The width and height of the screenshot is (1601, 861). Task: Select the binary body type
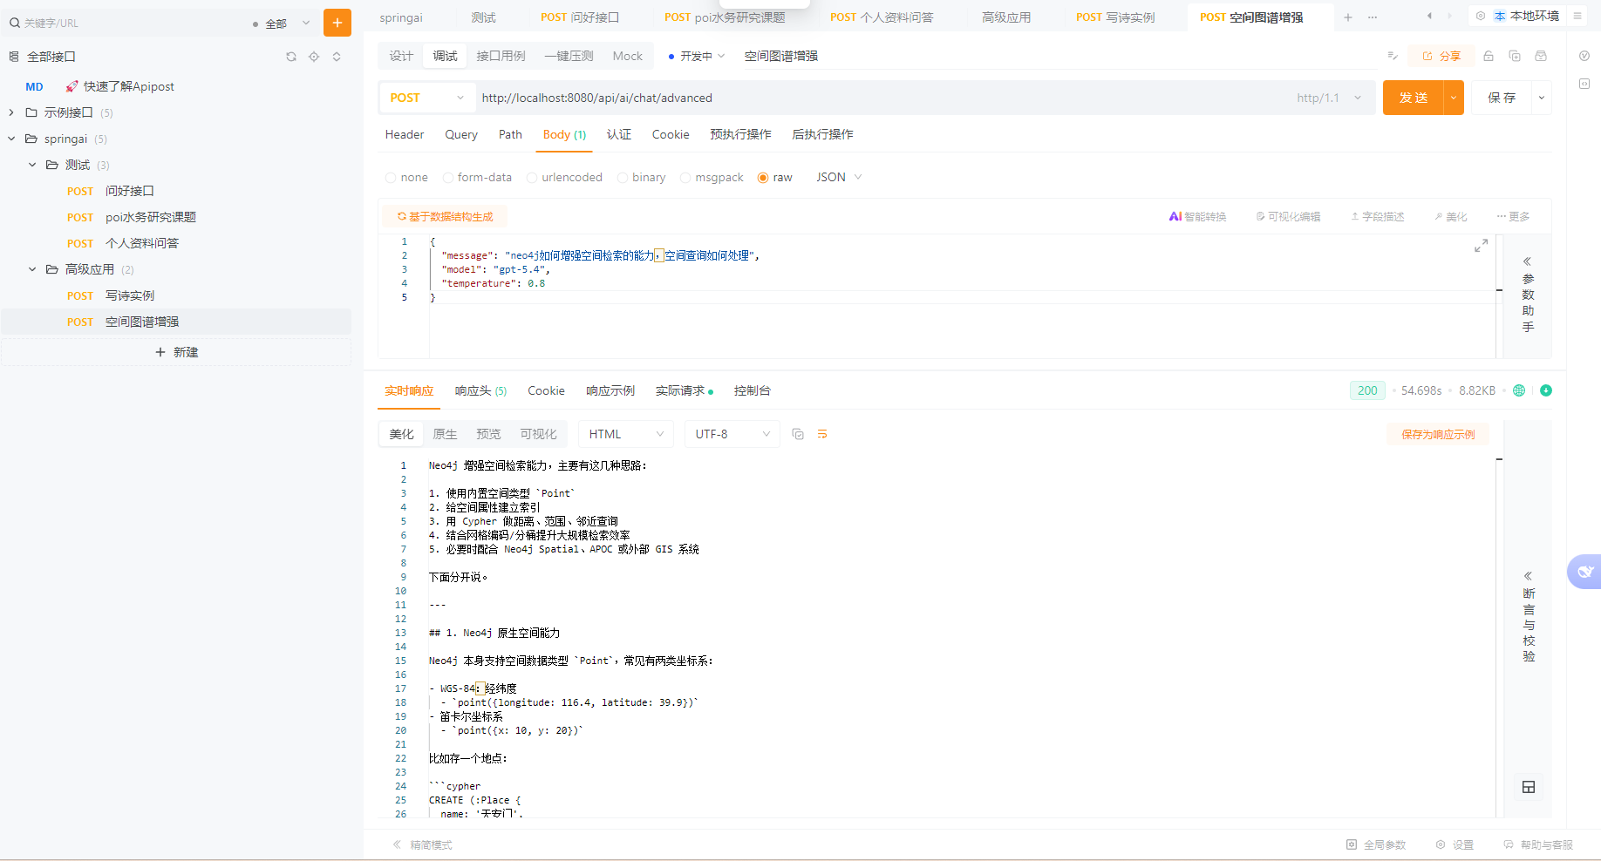(641, 178)
